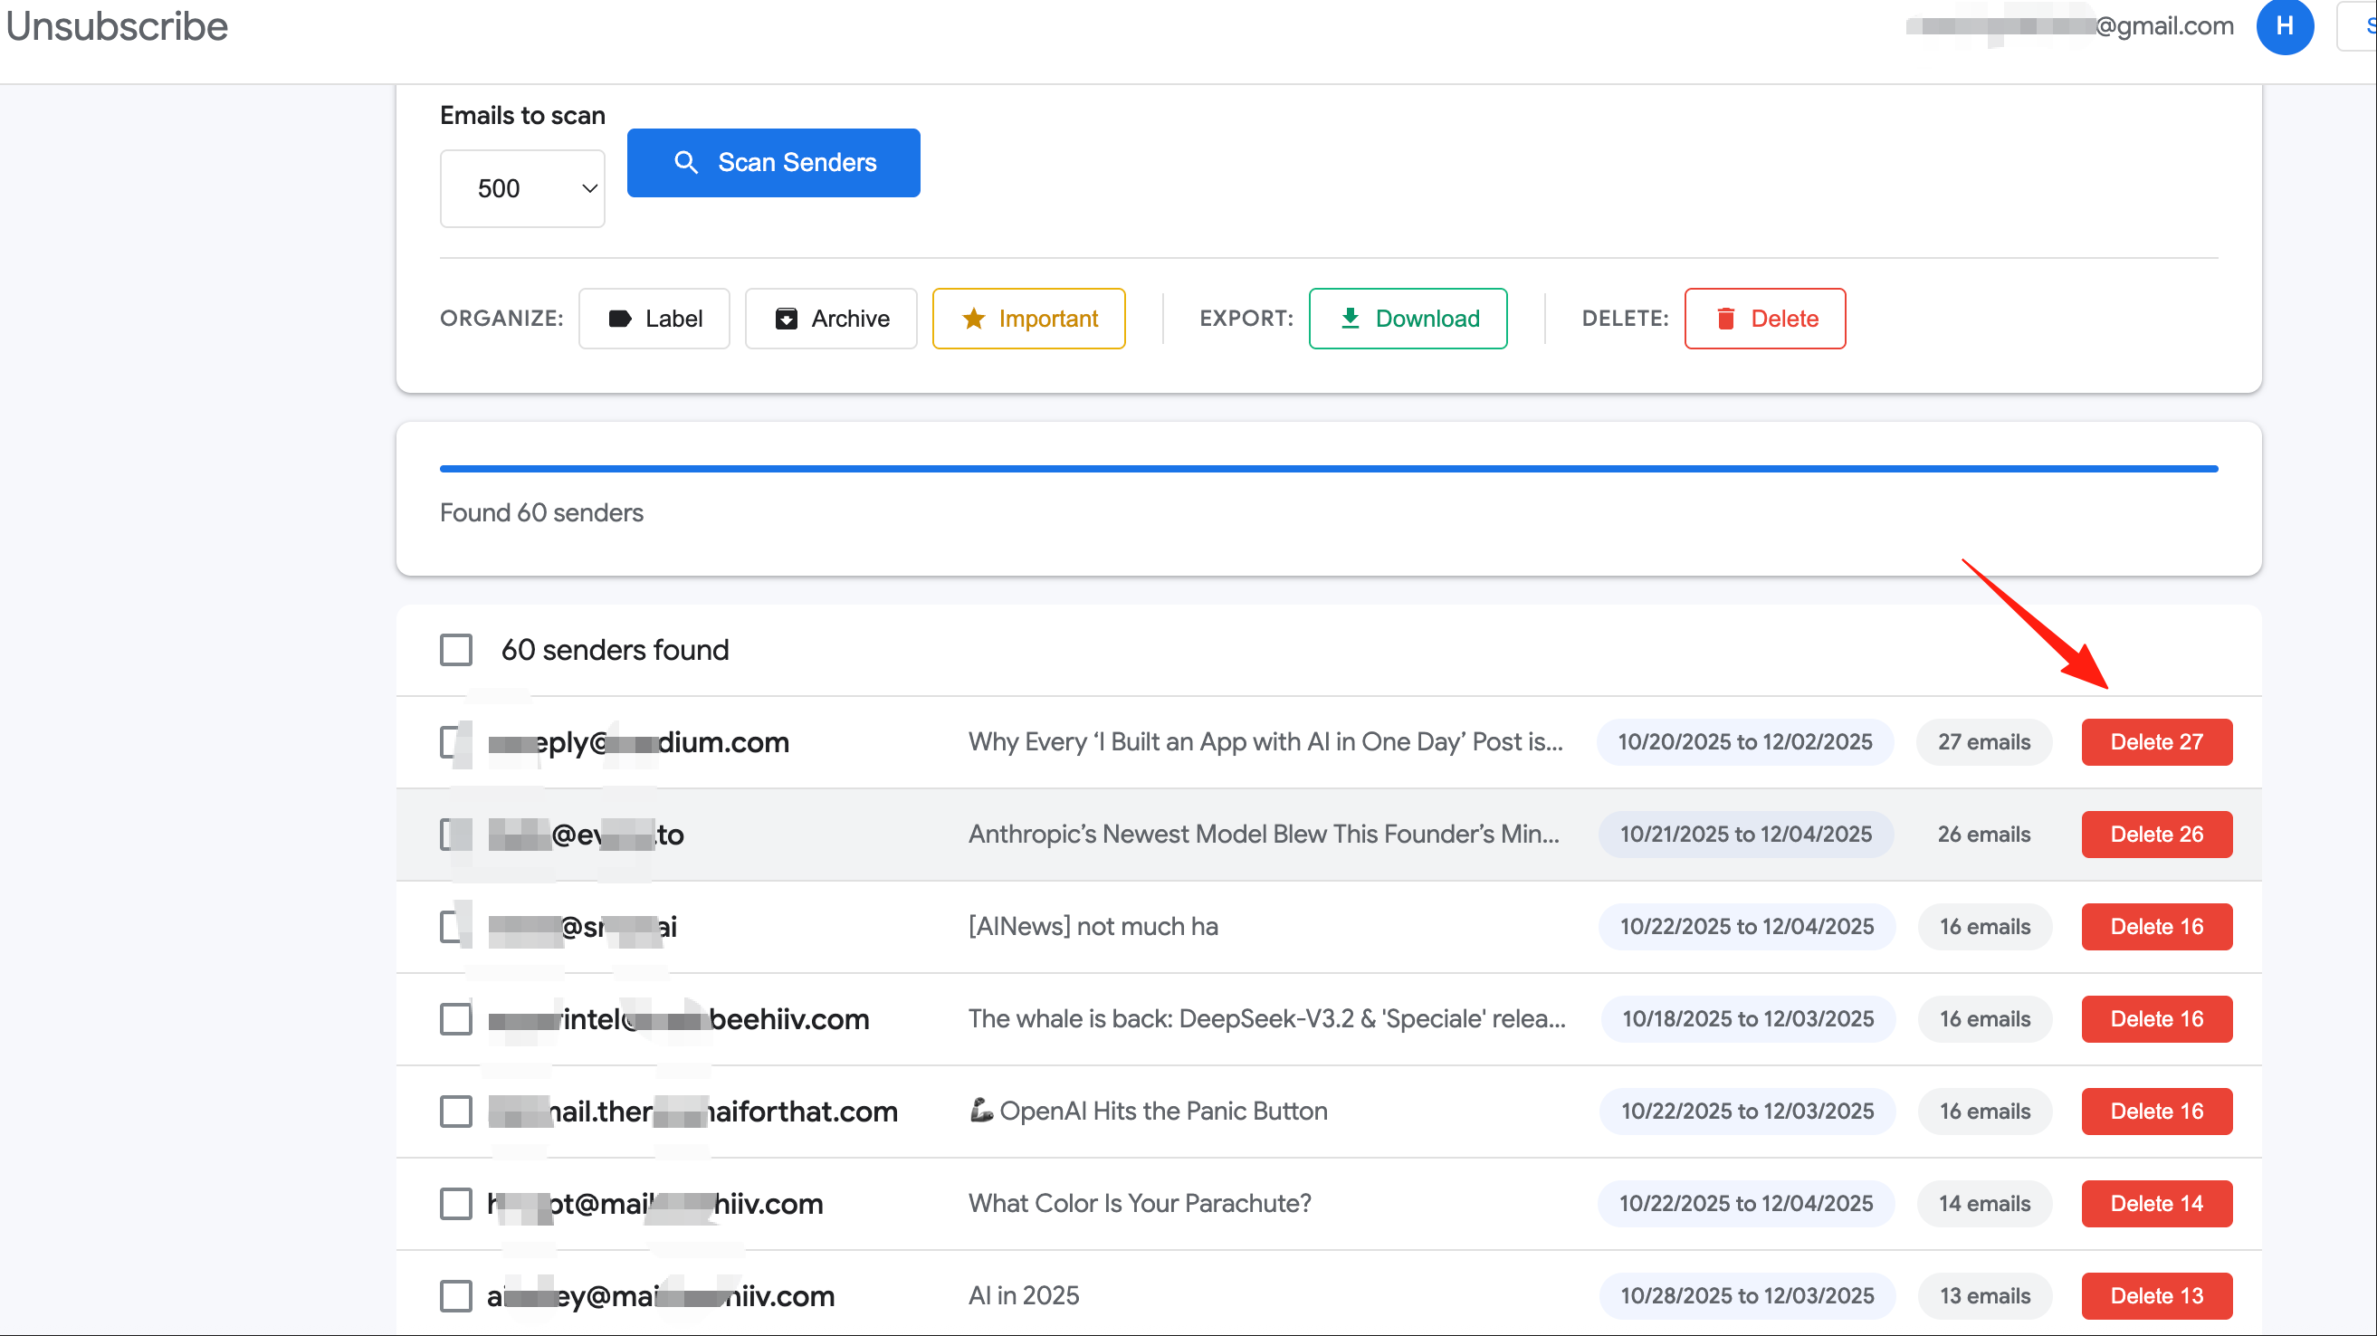Click the Archive box icon
Viewport: 2377px width, 1336px height.
pyautogui.click(x=787, y=319)
